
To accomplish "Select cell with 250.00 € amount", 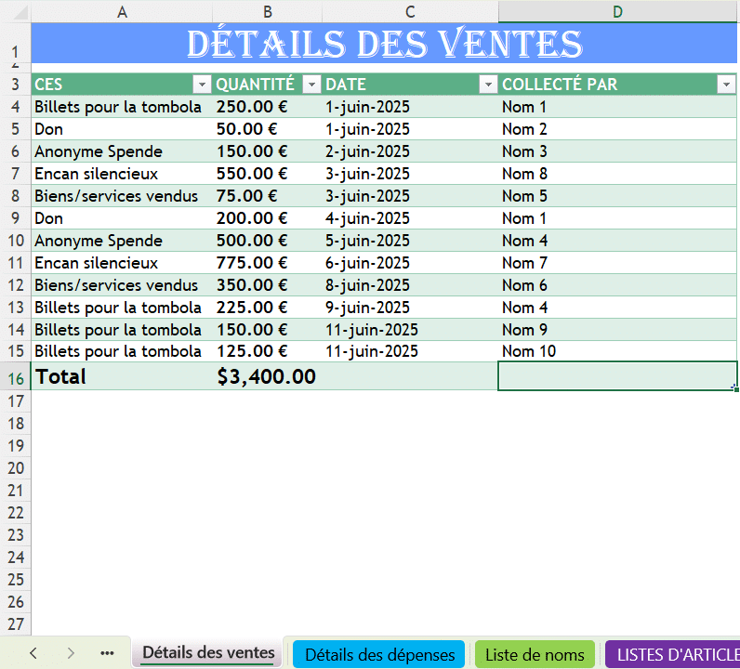I will (268, 107).
